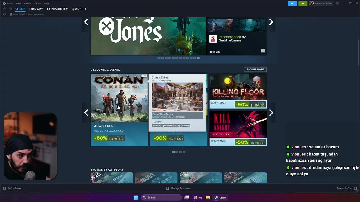
Task: Select first discounts page indicator
Action: (x=173, y=152)
